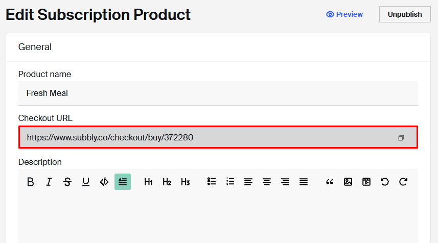Toggle the highlighted paragraph format button
Viewport: 438px width, 243px height.
(x=123, y=182)
